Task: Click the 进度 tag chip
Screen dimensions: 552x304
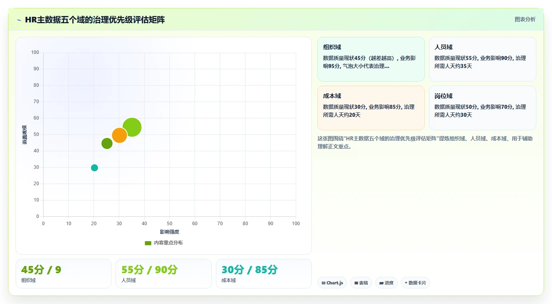Action: coord(387,283)
